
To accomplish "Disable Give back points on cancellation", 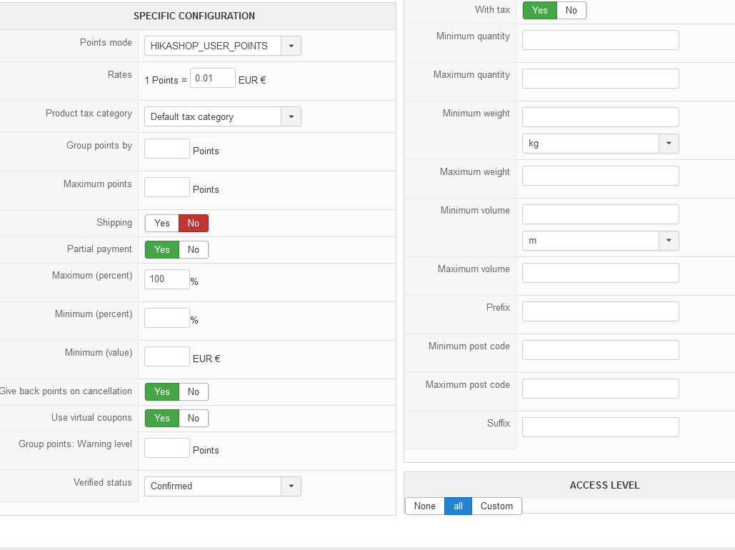I will [x=194, y=391].
